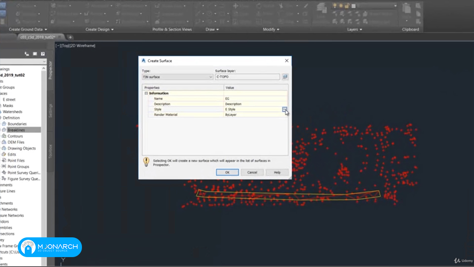Click the Value column header
This screenshot has width=474, height=267.
pos(256,88)
